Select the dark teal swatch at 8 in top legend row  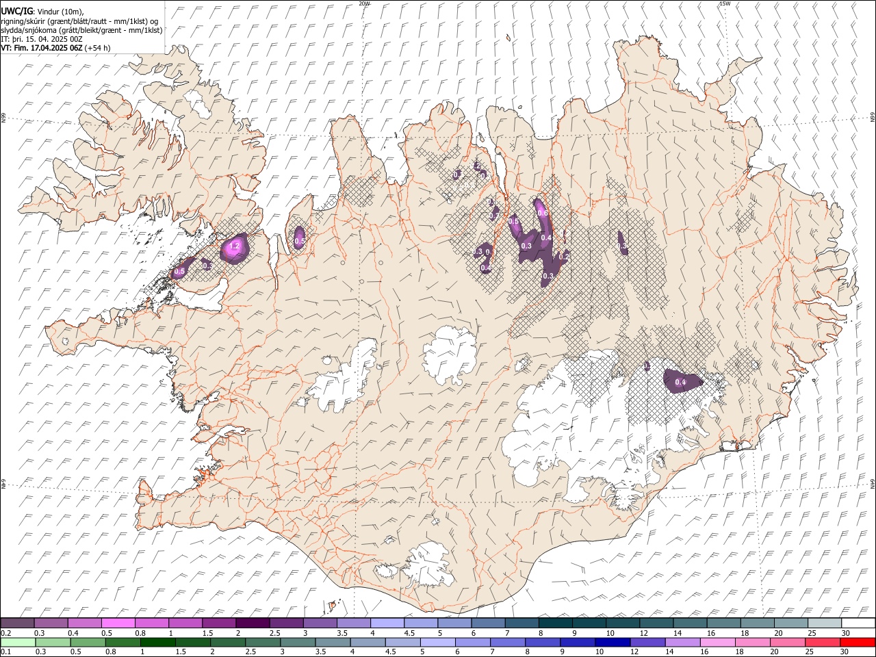point(556,623)
